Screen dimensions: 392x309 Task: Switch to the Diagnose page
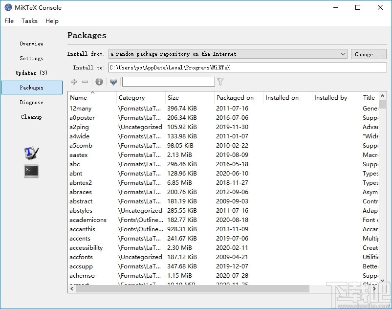click(x=31, y=102)
